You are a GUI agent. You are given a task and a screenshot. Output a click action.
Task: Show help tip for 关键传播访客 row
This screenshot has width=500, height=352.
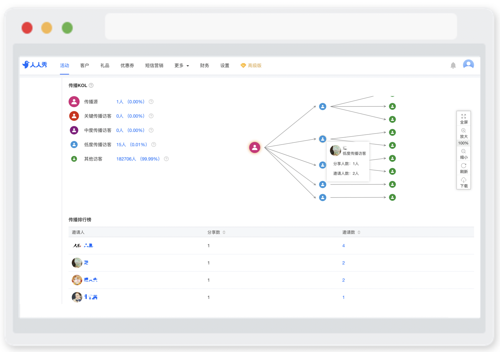151,116
